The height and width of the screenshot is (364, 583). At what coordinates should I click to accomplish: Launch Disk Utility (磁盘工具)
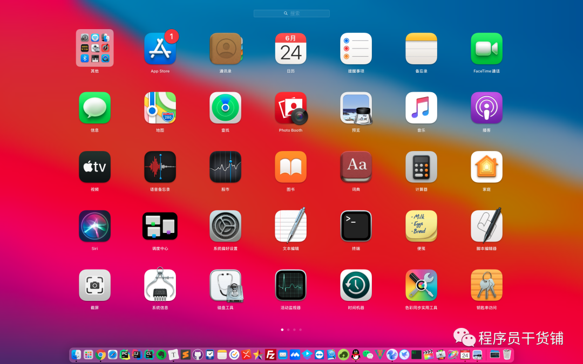tap(226, 286)
